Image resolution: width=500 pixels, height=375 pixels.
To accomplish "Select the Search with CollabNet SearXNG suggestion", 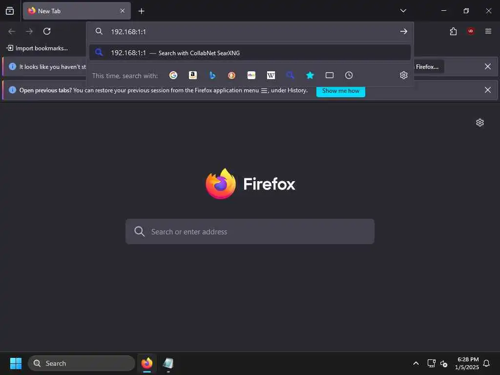I will 250,53.
